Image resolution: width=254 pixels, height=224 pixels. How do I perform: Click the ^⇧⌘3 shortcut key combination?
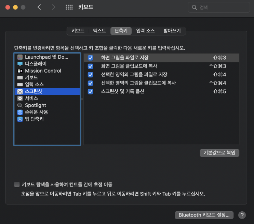[x=217, y=66]
